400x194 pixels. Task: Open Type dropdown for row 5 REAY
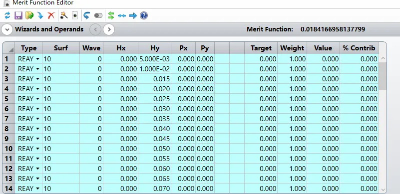pyautogui.click(x=38, y=99)
